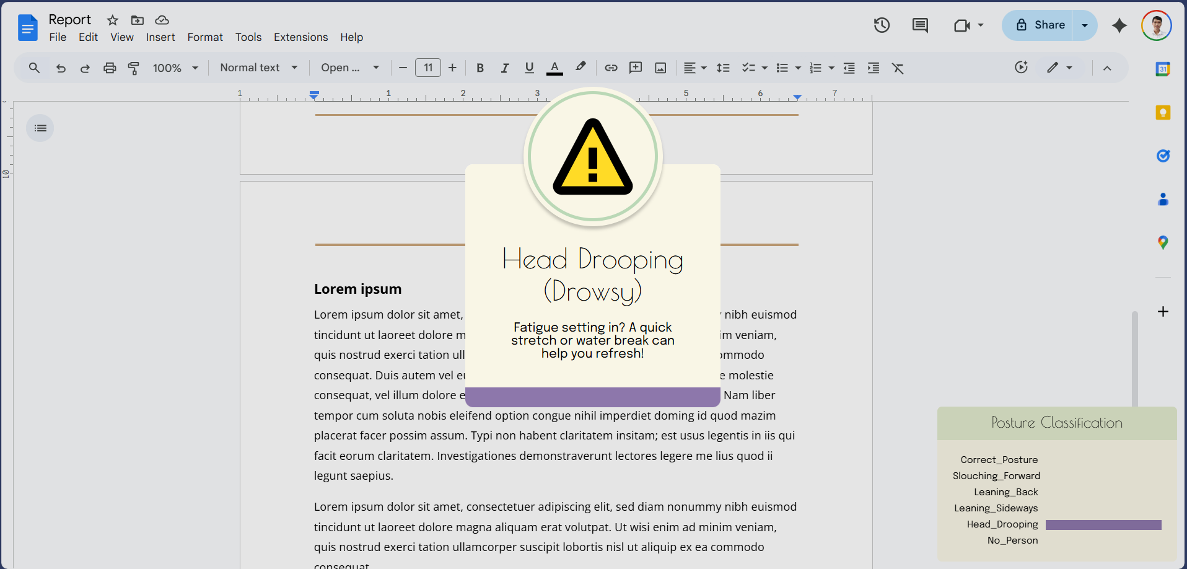Toggle bold formatting
The width and height of the screenshot is (1187, 569).
tap(480, 68)
